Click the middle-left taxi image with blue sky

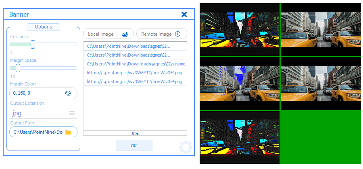[239, 83]
